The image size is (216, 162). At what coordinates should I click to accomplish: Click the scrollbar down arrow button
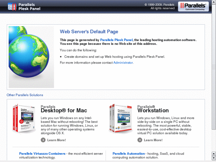(x=214, y=158)
